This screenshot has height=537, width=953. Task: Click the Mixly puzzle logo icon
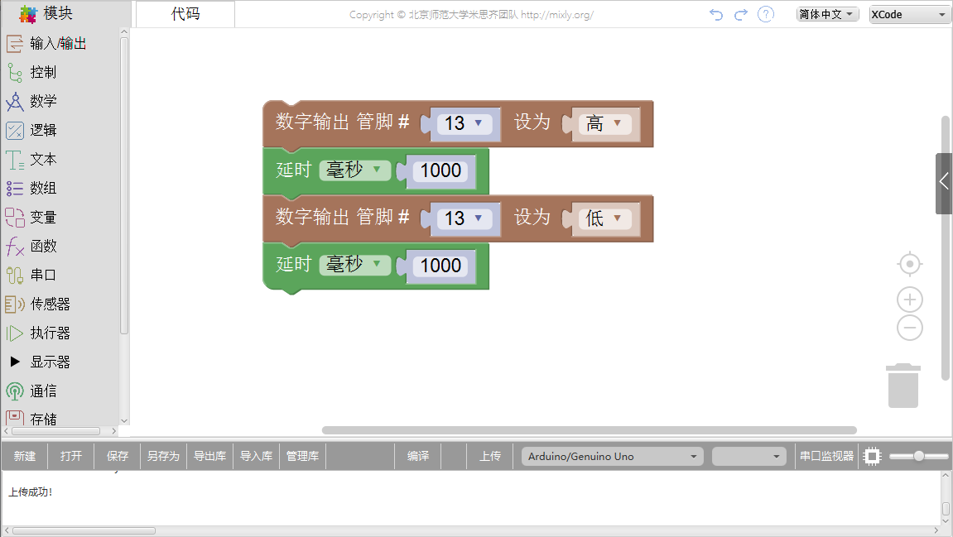28,14
